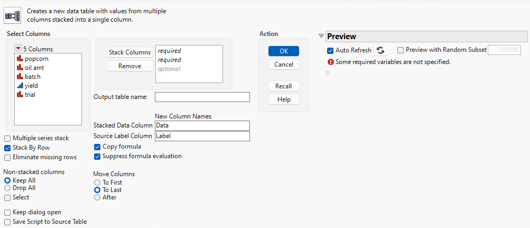Screen dimensions: 530x228
Task: Click the Recall button
Action: 284,86
